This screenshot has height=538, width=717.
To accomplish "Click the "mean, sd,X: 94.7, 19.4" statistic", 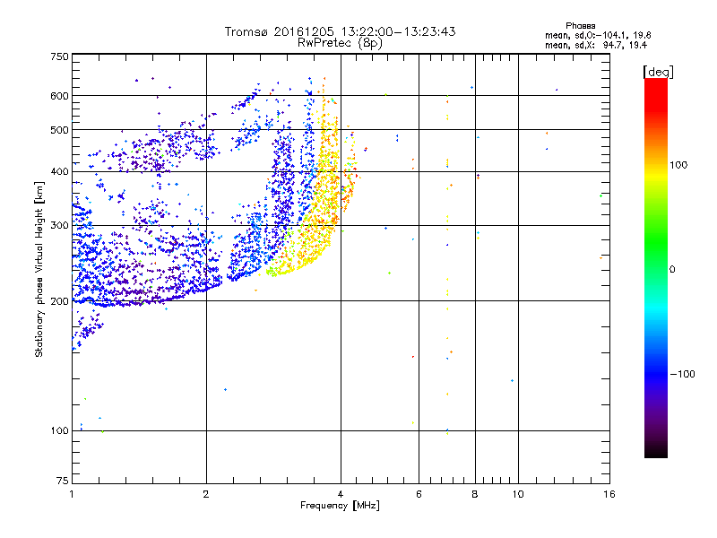I will 596,45.
